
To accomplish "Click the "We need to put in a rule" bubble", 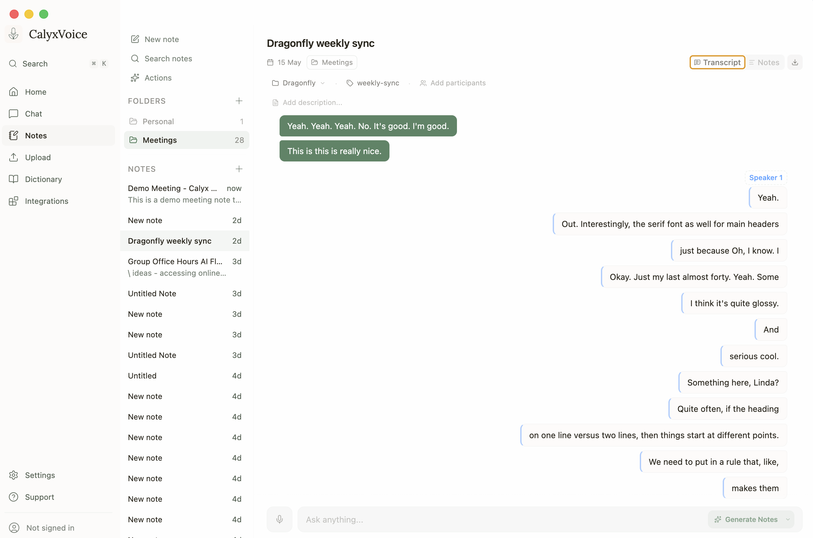I will [x=713, y=462].
